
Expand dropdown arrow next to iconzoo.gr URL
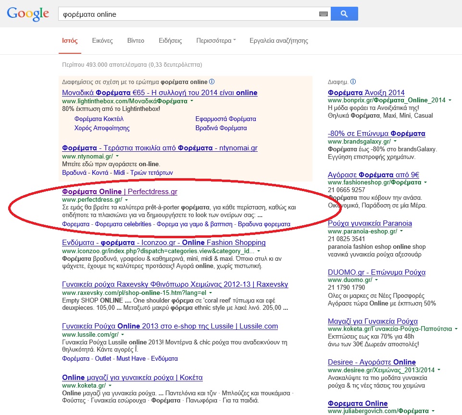click(259, 251)
